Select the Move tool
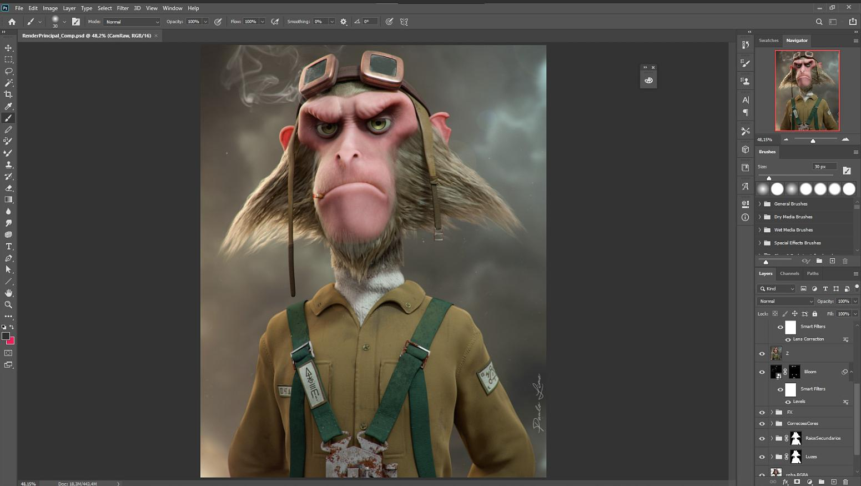The width and height of the screenshot is (861, 486). [8, 48]
